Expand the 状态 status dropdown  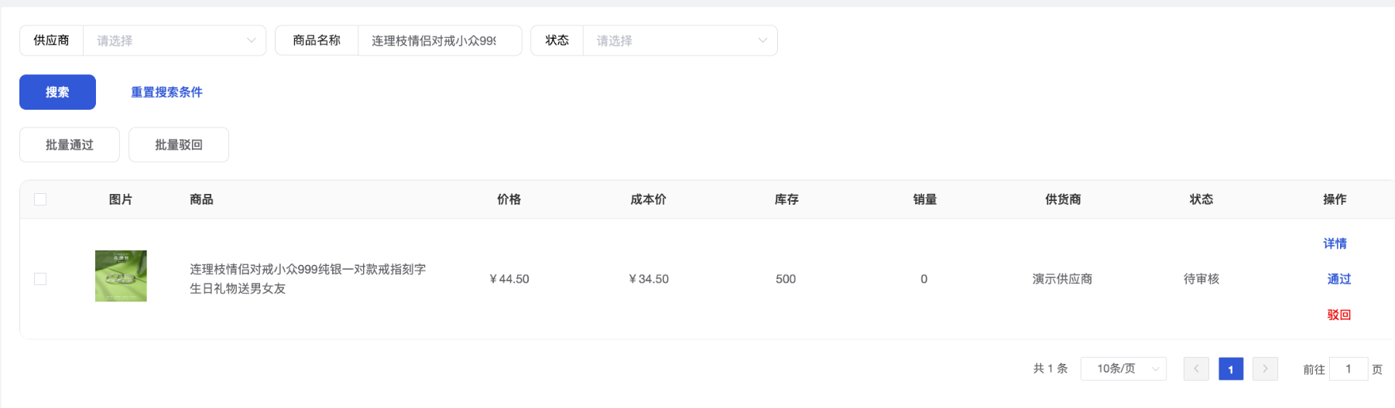680,40
